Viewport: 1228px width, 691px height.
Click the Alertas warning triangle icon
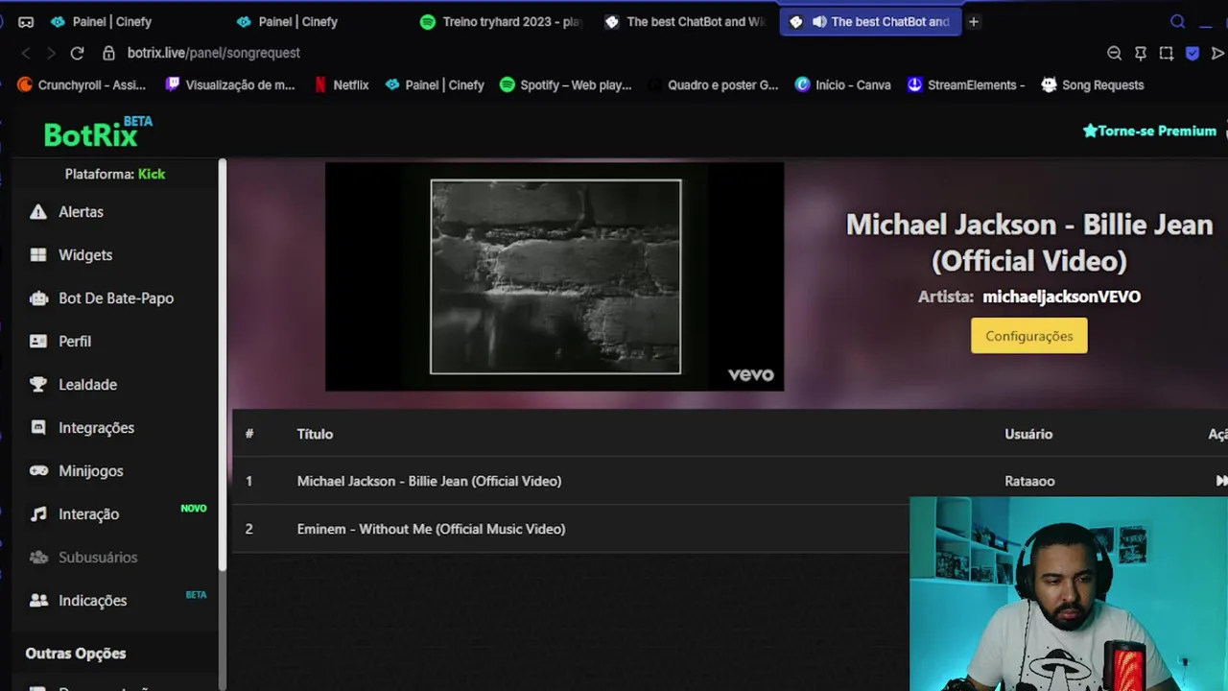[x=38, y=212]
